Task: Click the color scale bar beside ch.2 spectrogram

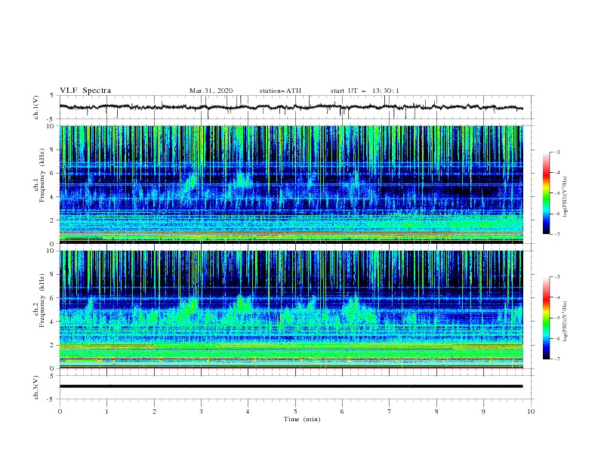Action: (546, 318)
